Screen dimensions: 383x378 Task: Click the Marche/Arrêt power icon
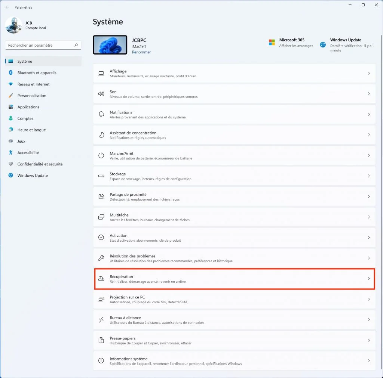tap(101, 155)
